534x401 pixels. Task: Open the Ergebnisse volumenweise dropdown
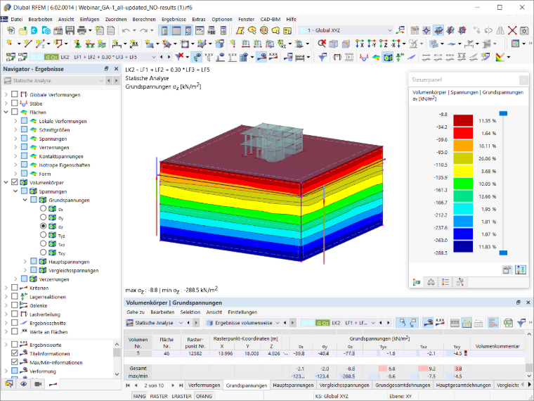pyautogui.click(x=242, y=323)
